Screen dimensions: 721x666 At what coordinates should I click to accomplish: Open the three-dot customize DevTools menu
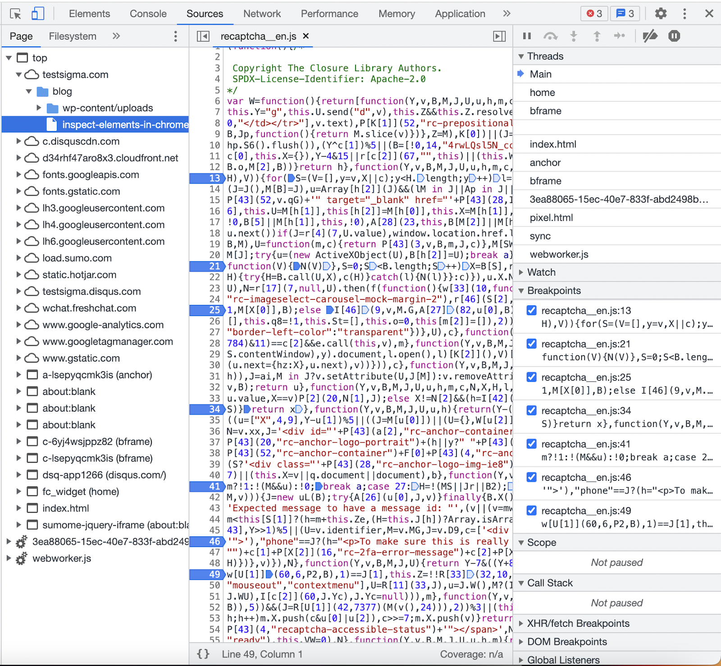click(684, 14)
